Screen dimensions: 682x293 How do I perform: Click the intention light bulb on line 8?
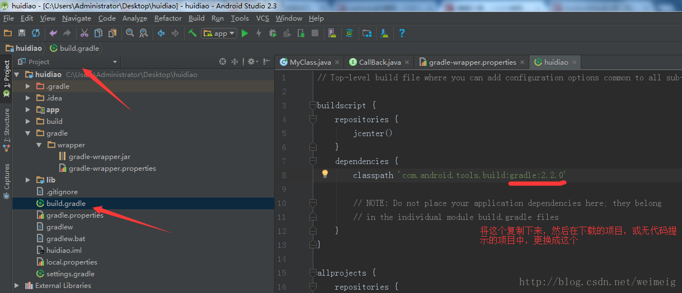(324, 174)
